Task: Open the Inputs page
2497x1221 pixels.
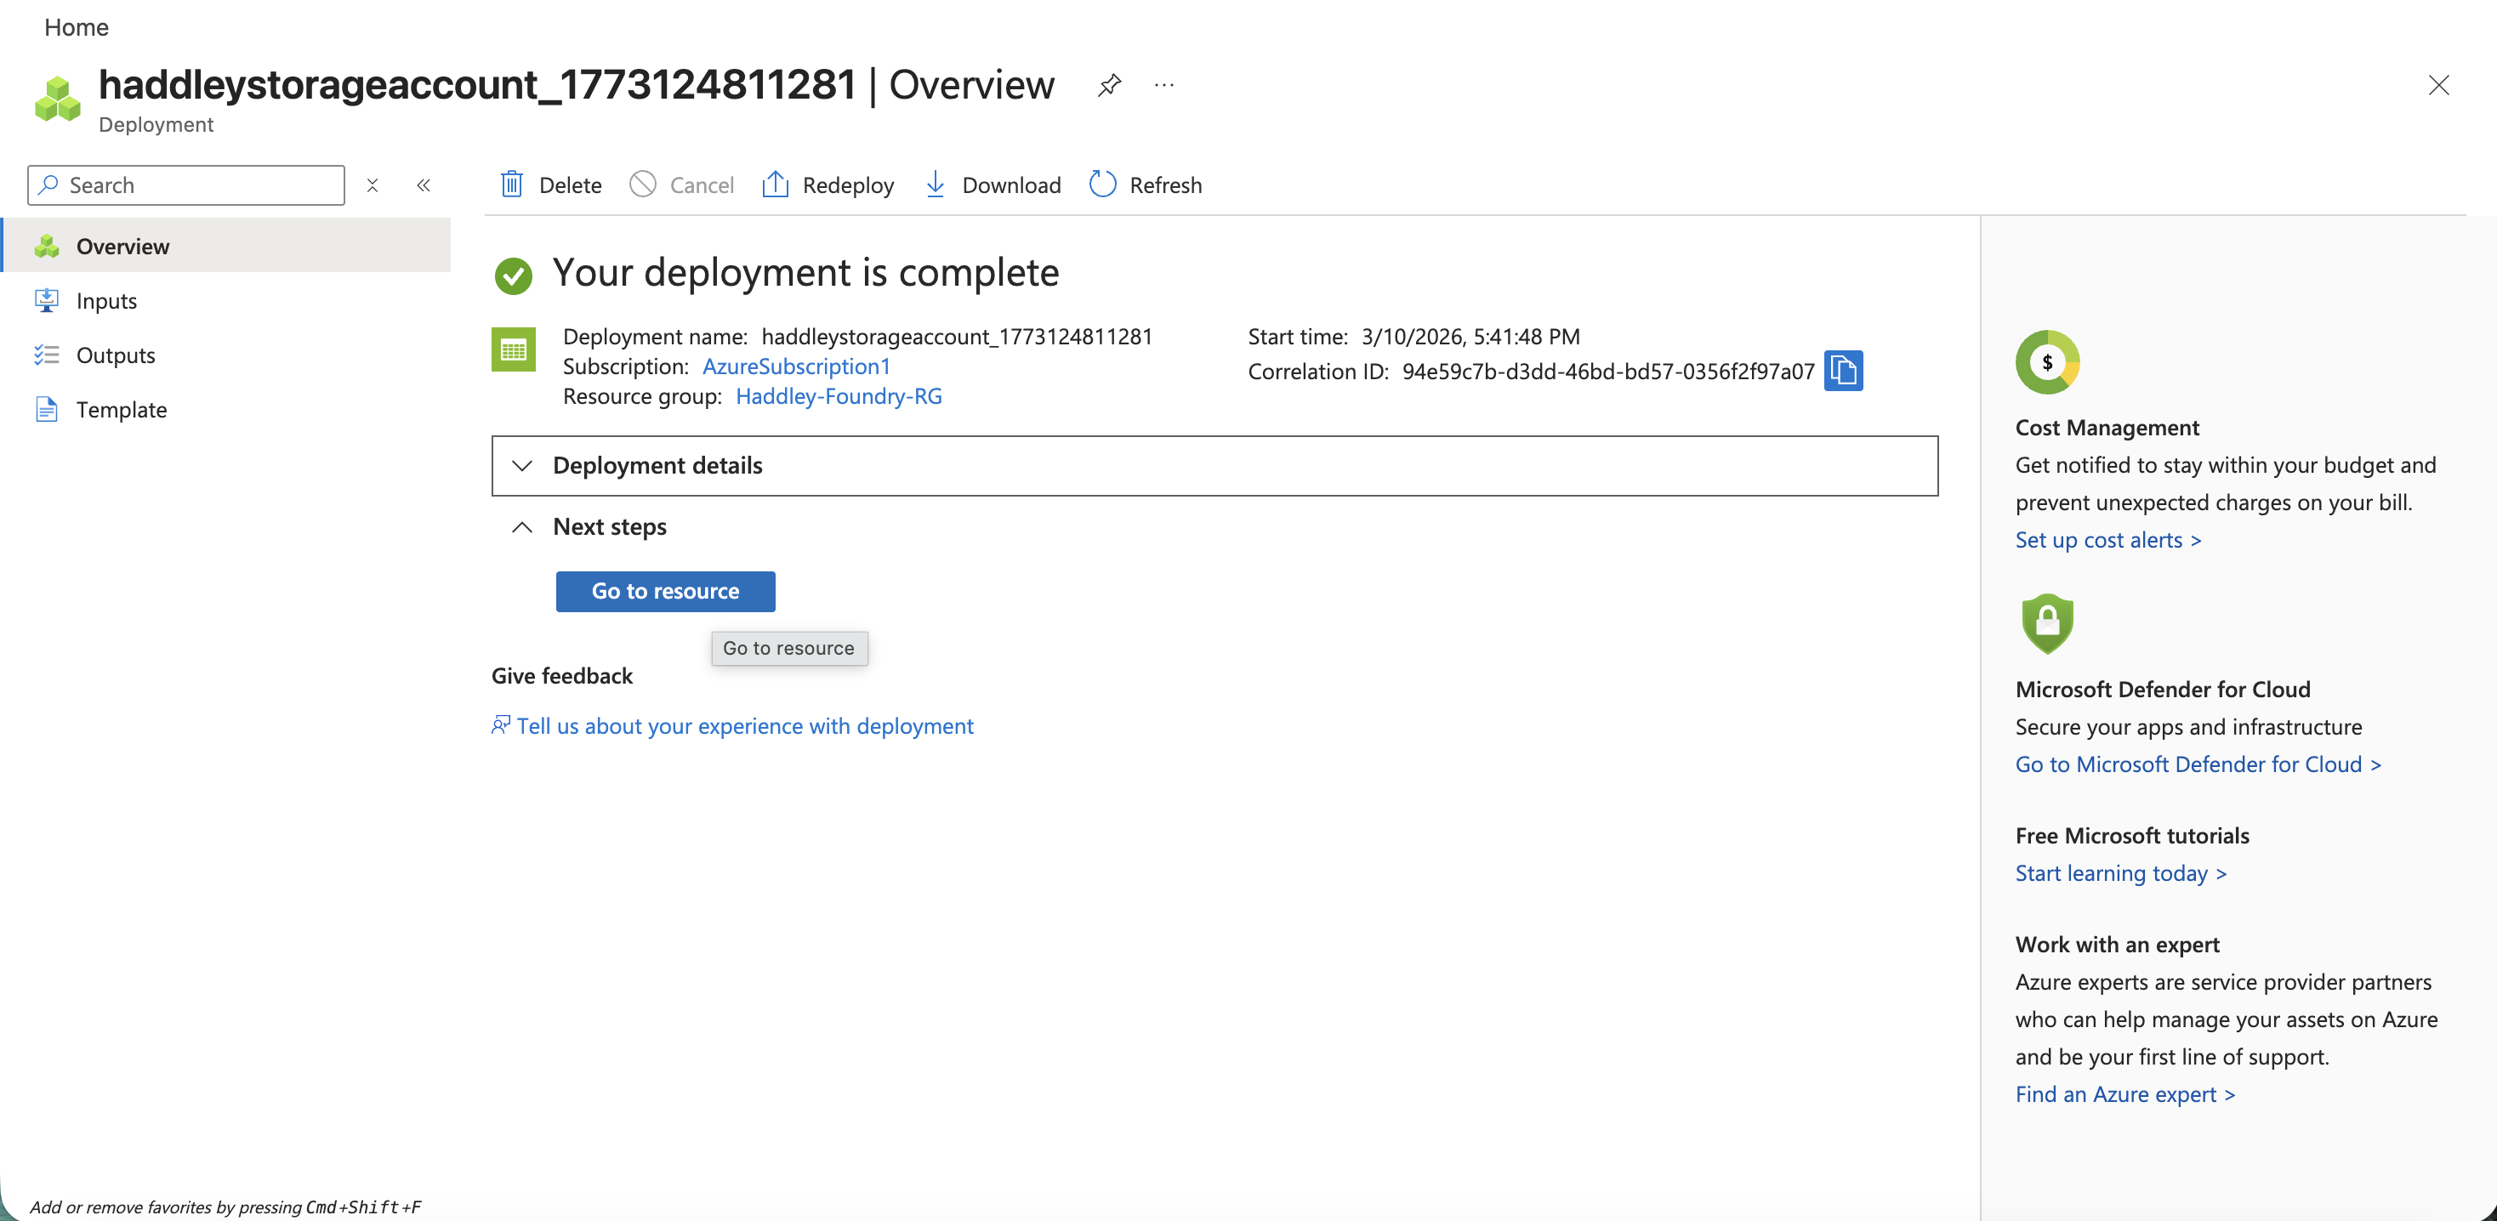Action: tap(106, 300)
